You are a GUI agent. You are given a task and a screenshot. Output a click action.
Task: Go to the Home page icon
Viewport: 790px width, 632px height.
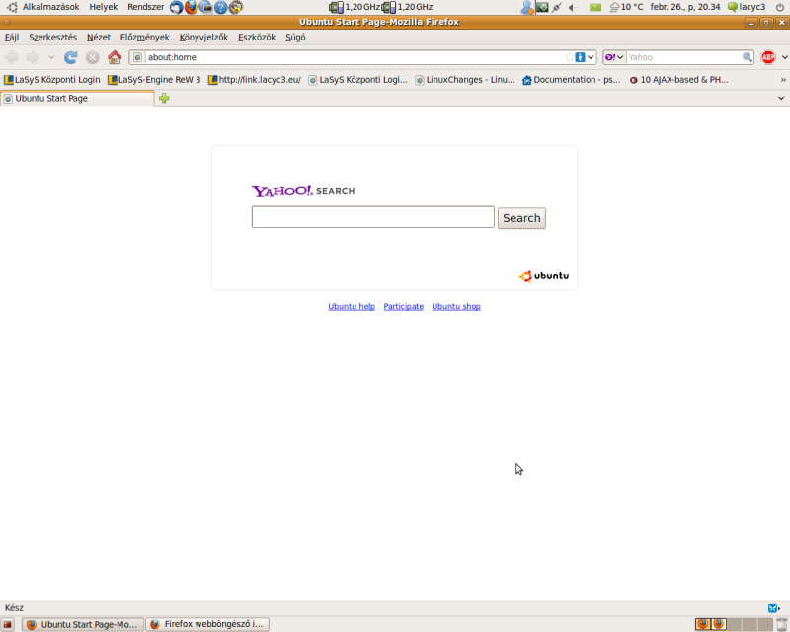[x=115, y=57]
